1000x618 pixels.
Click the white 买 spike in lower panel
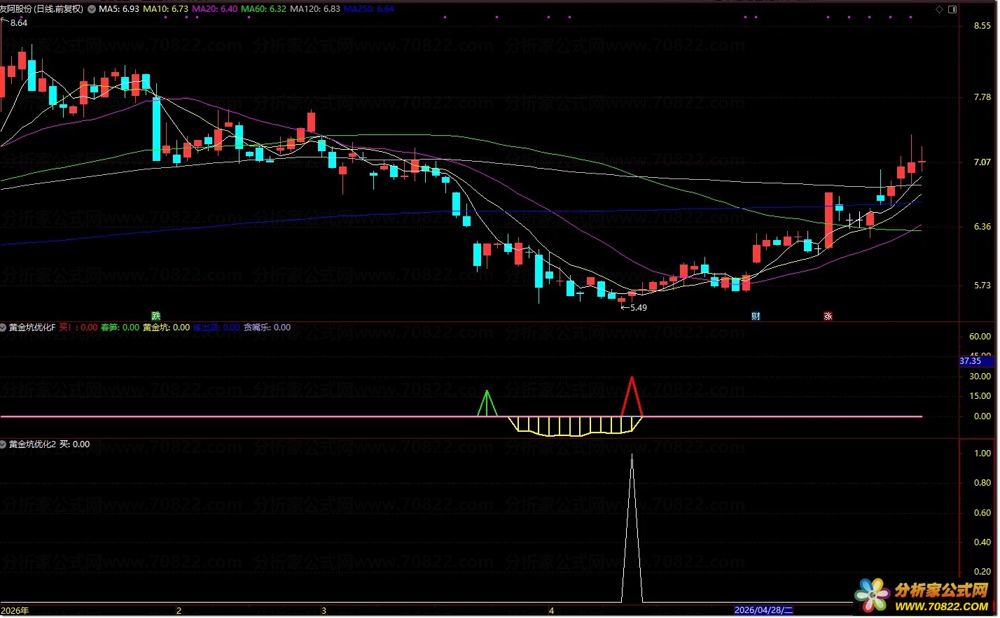[x=632, y=528]
